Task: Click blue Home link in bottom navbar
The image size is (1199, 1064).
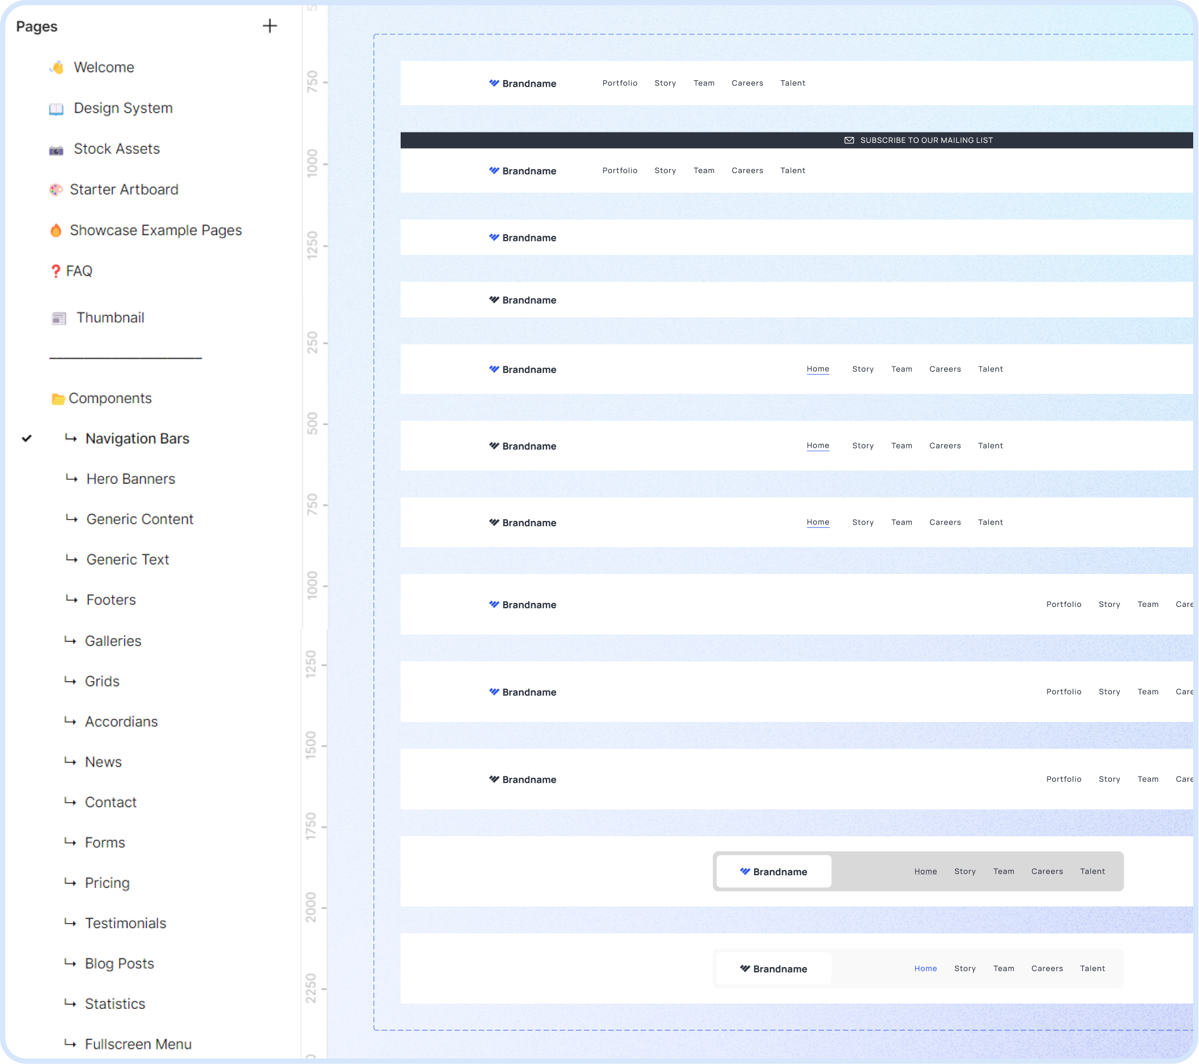Action: (925, 968)
